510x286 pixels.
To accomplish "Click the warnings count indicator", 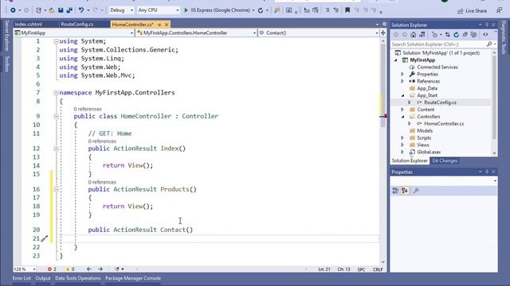I will coord(70,269).
